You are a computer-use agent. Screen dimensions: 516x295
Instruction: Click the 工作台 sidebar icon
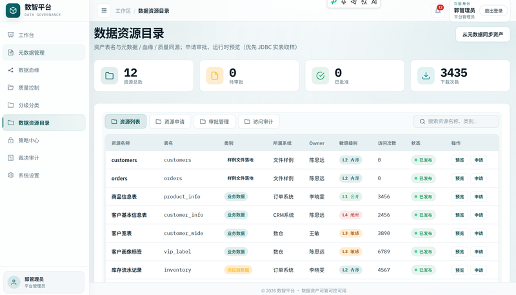[x=11, y=35]
